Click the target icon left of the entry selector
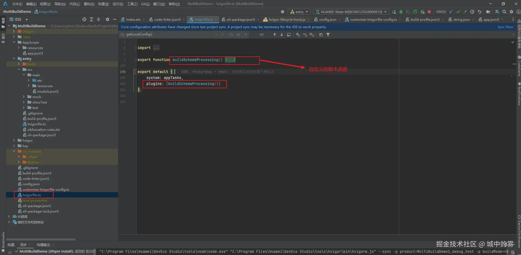 [283, 12]
